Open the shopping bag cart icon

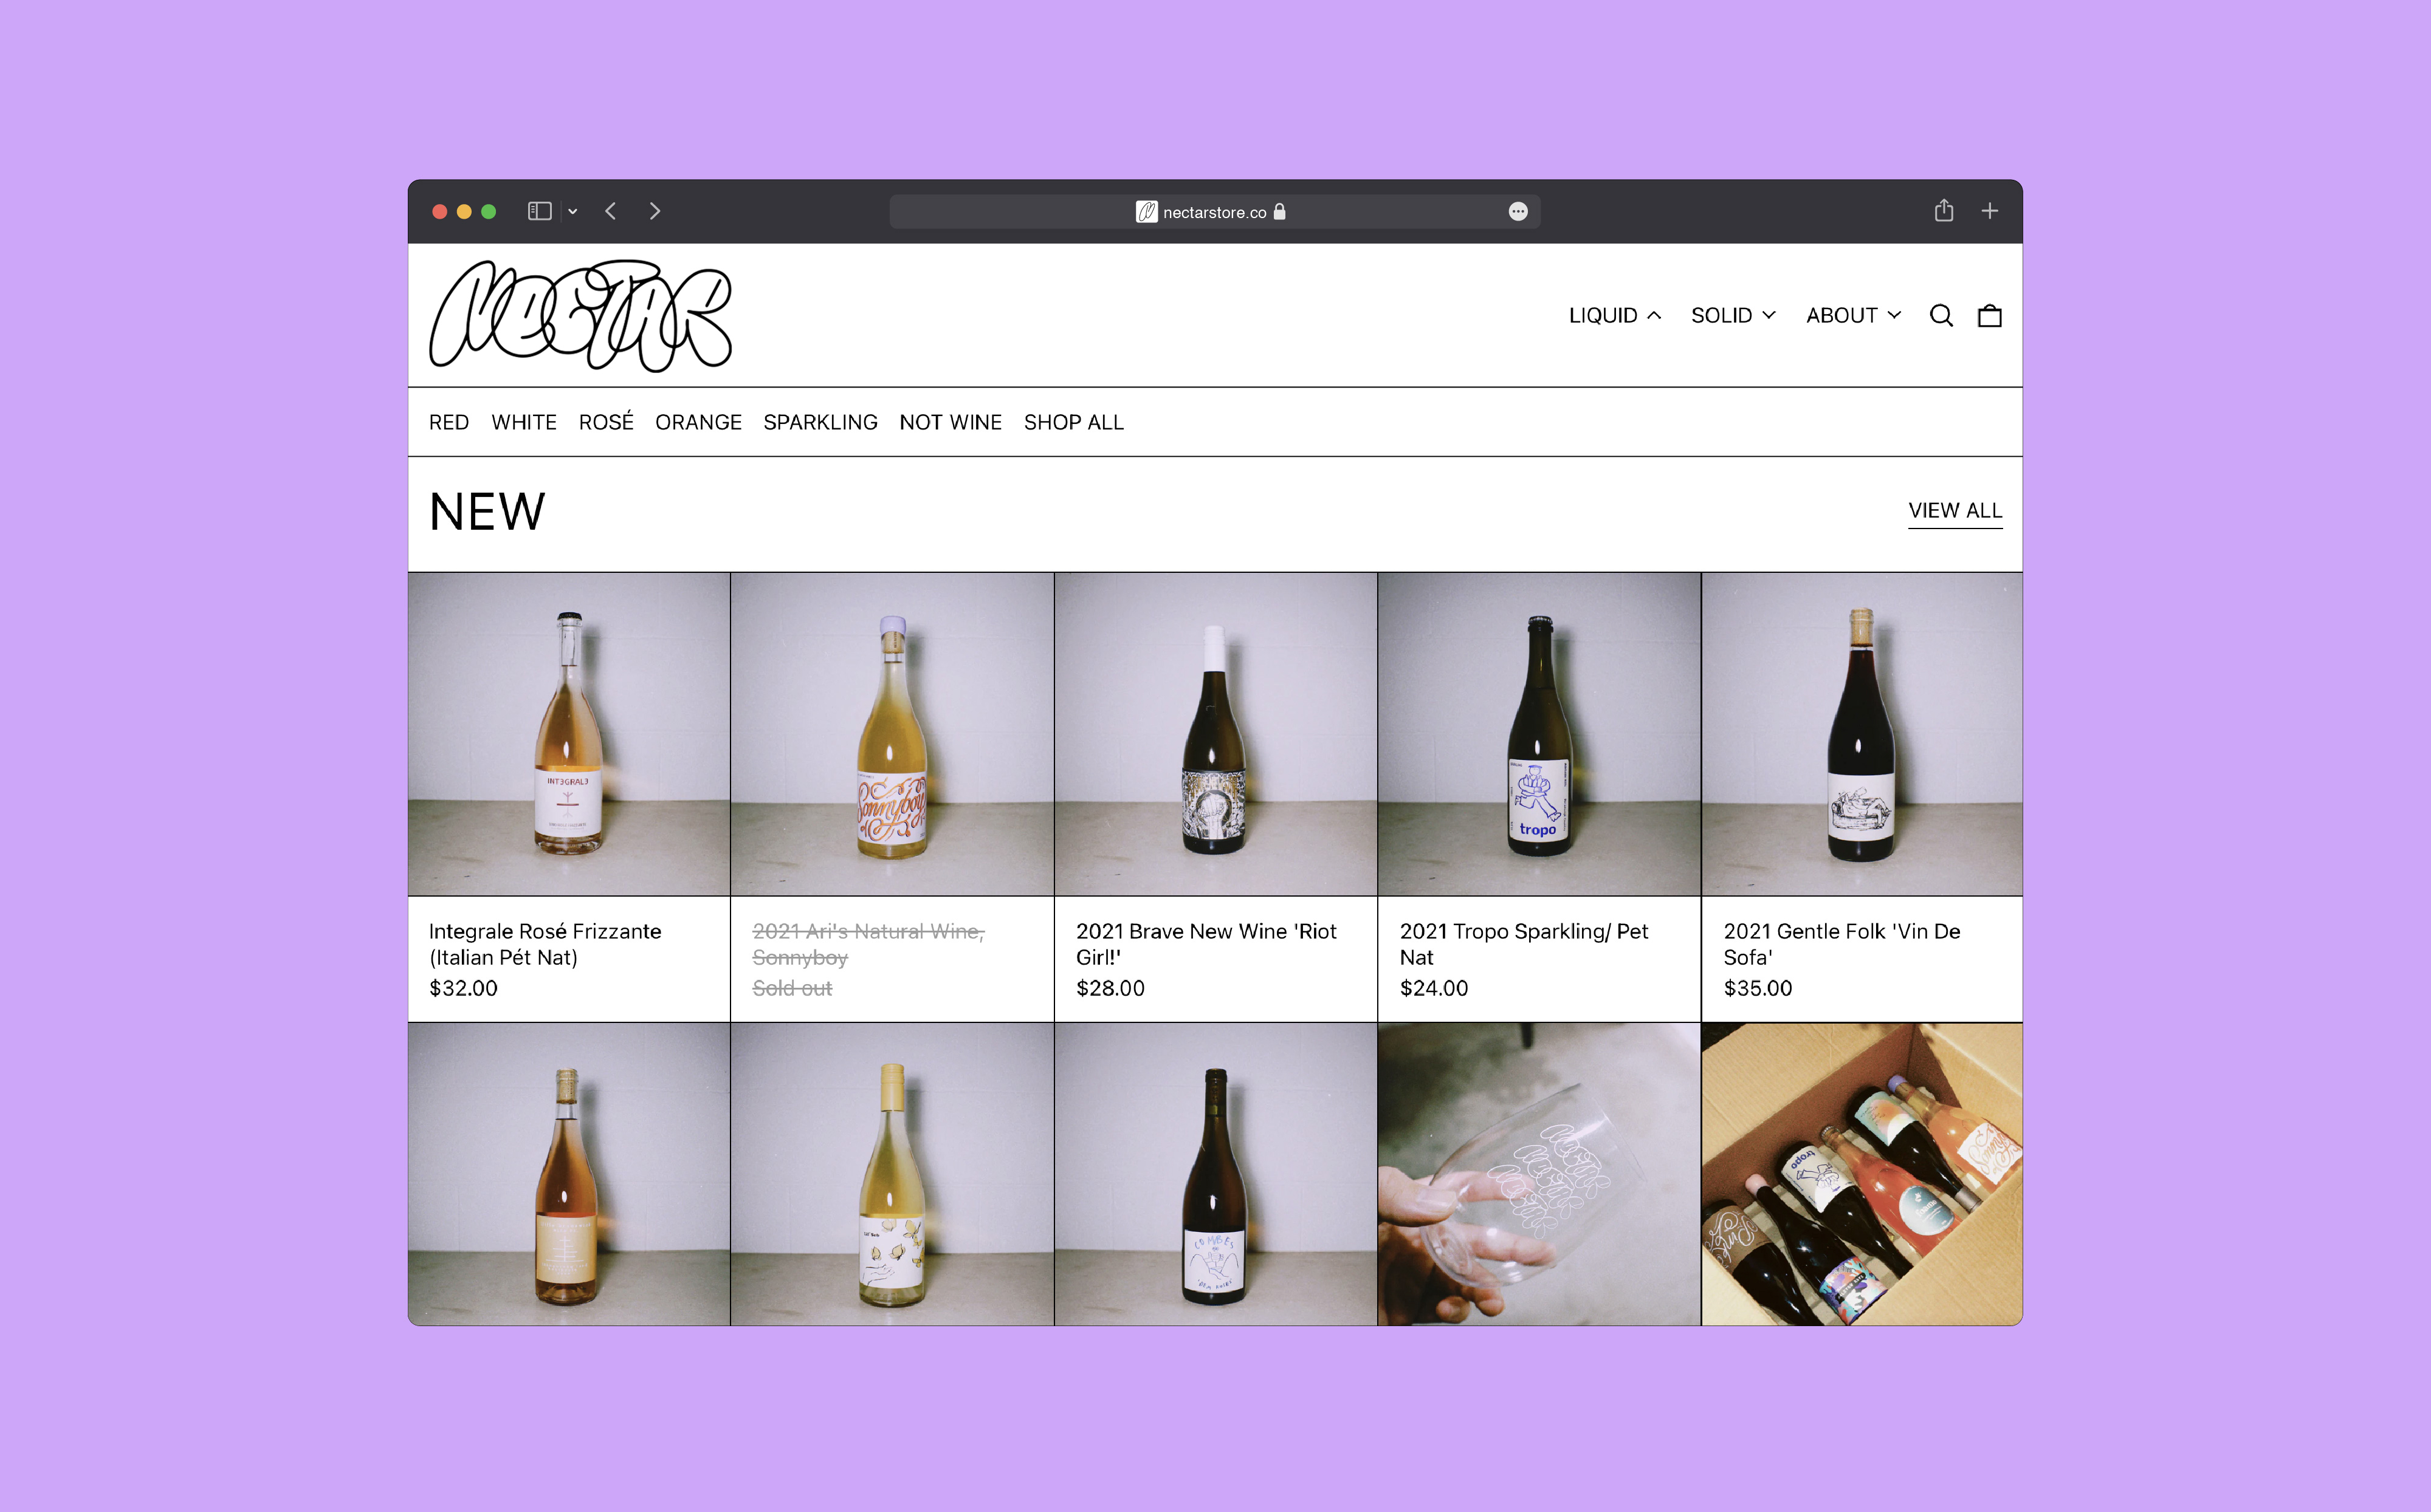1989,316
